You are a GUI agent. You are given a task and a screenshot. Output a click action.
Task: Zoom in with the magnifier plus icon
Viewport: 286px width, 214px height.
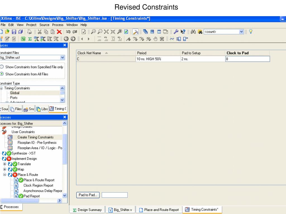click(93, 32)
